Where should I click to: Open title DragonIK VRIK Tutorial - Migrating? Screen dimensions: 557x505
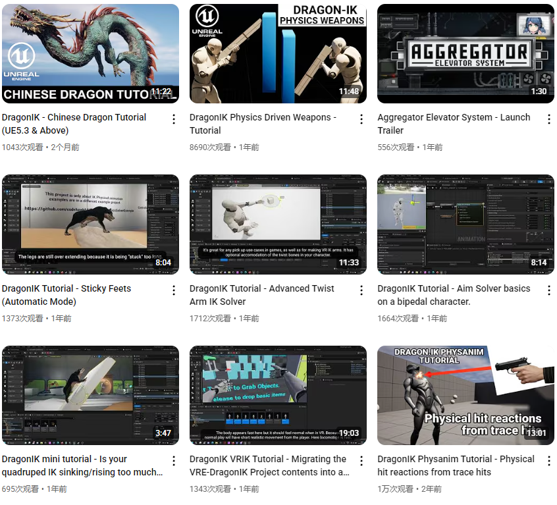pyautogui.click(x=270, y=465)
